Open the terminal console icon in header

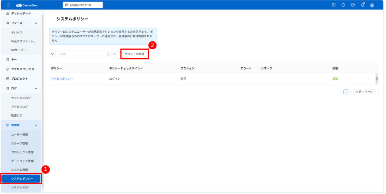(x=333, y=5)
